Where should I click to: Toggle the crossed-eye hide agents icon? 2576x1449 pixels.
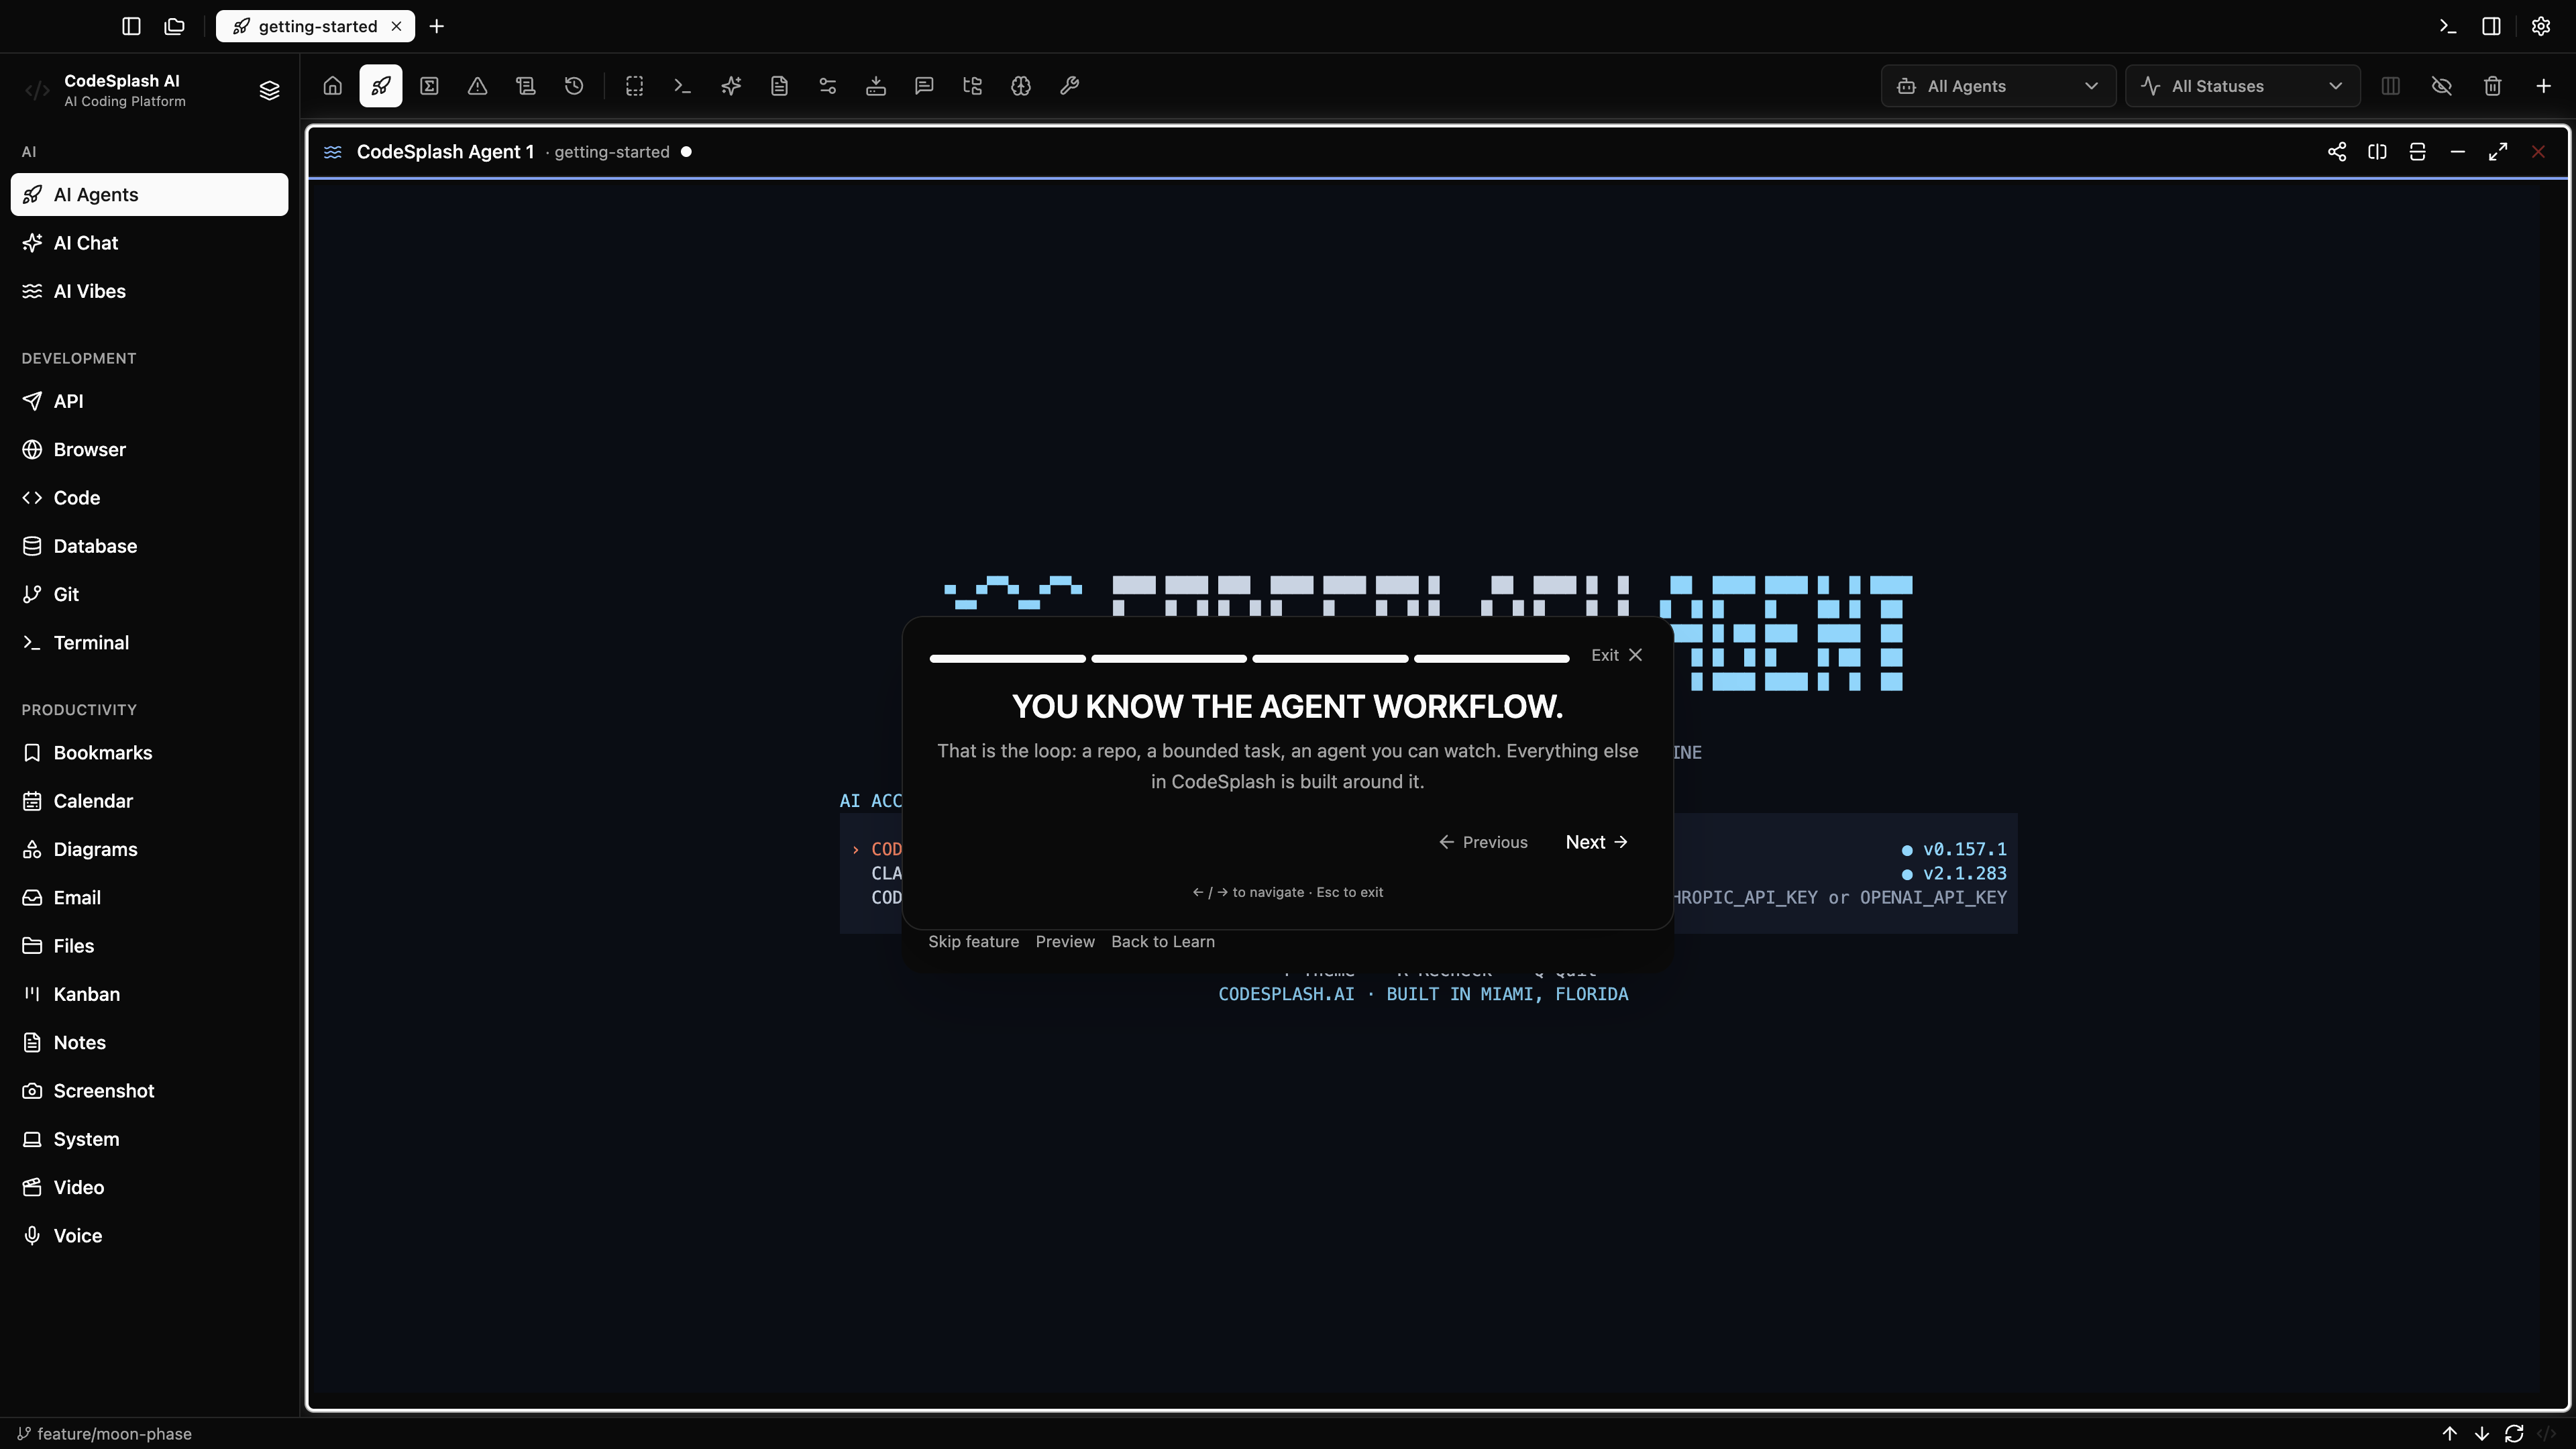pos(2442,86)
